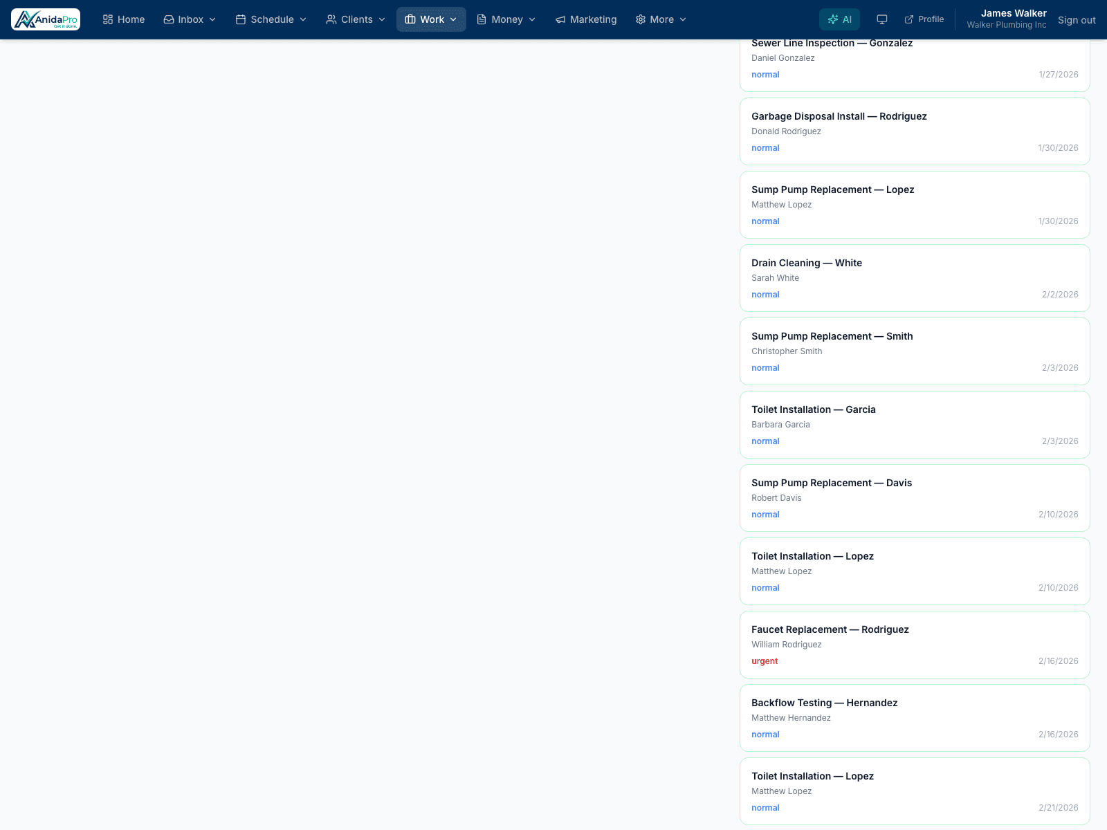Open Garbage Disposal Install — Rodriguez card
This screenshot has height=830, width=1107.
click(x=915, y=131)
